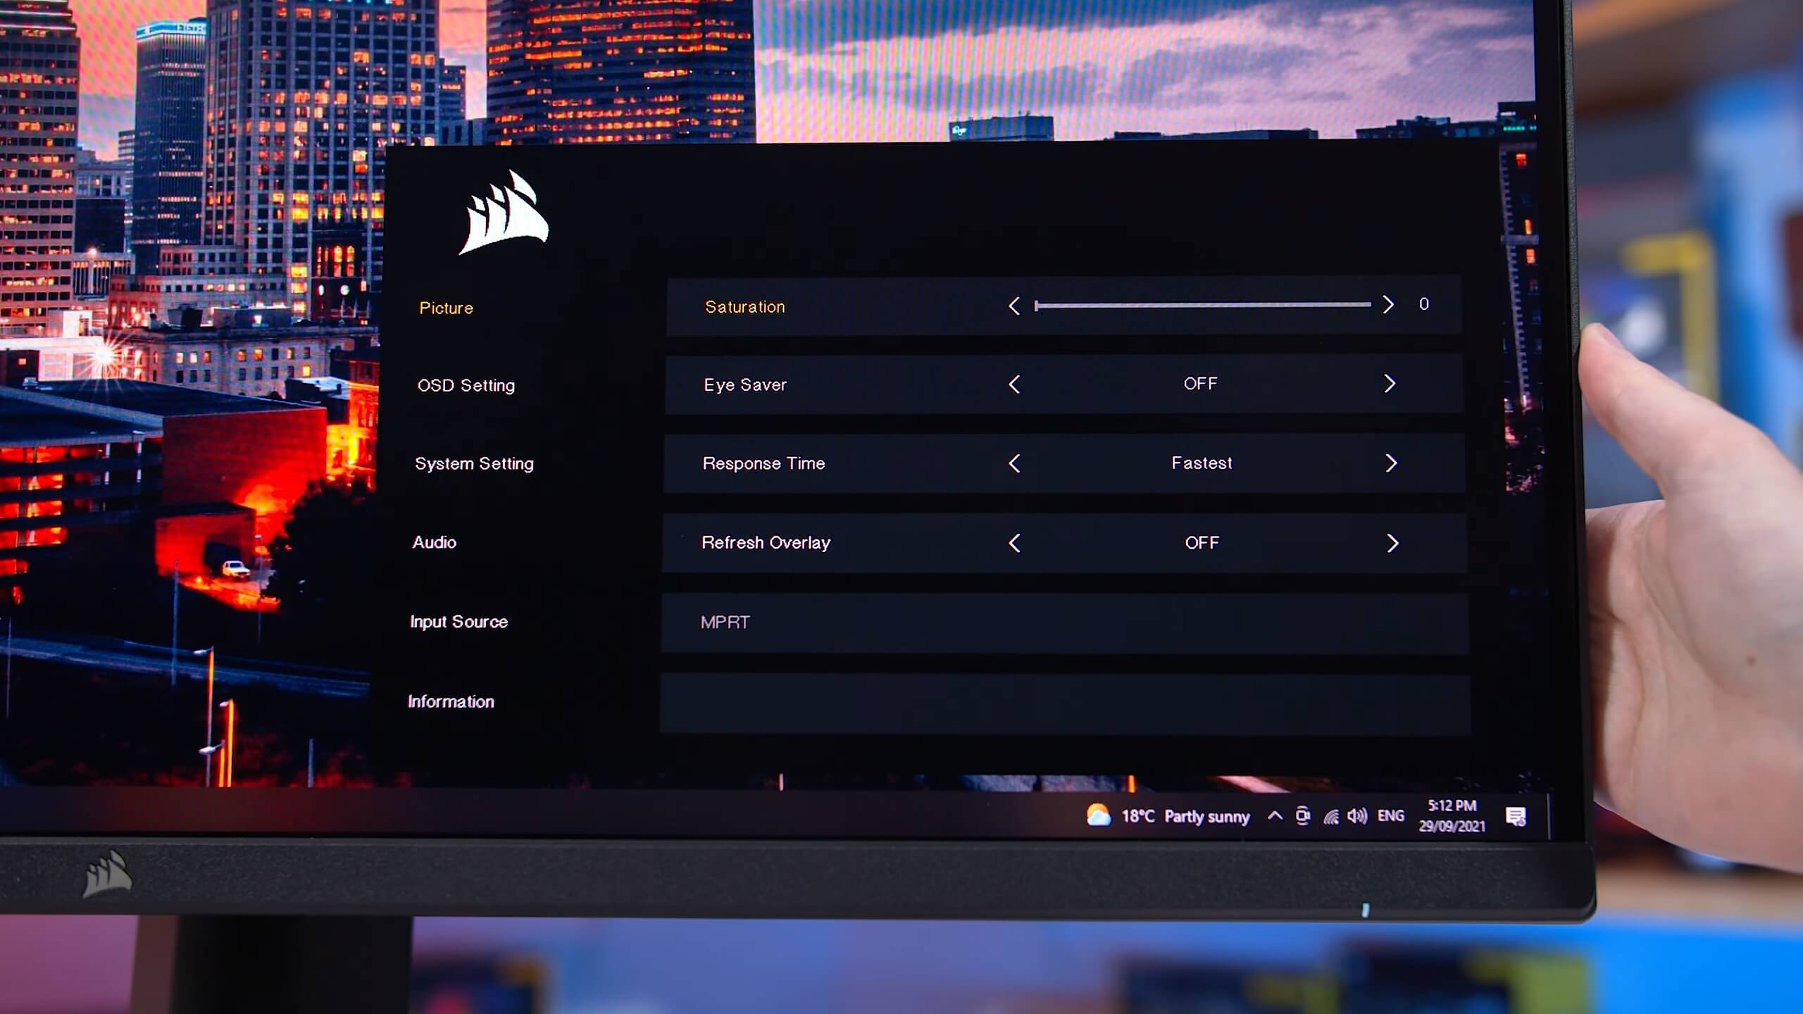1803x1014 pixels.
Task: Click Response Time left arrow
Action: (x=1014, y=463)
